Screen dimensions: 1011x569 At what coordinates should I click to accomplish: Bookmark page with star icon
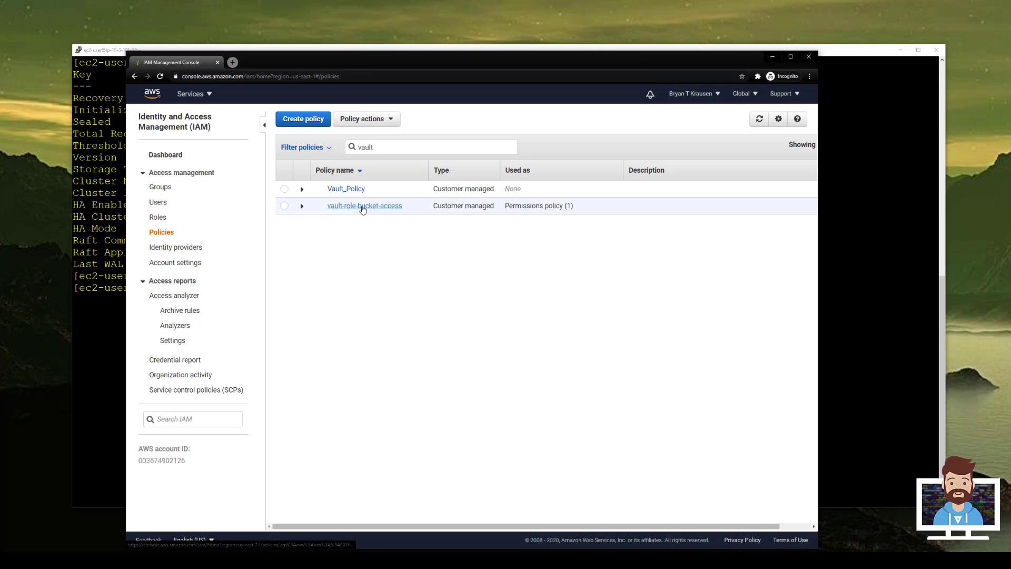[742, 76]
